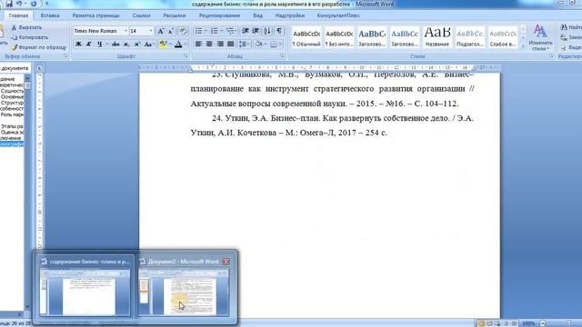Open the Рецензирование ribbon tab
Image resolution: width=582 pixels, height=327 pixels.
(x=219, y=15)
